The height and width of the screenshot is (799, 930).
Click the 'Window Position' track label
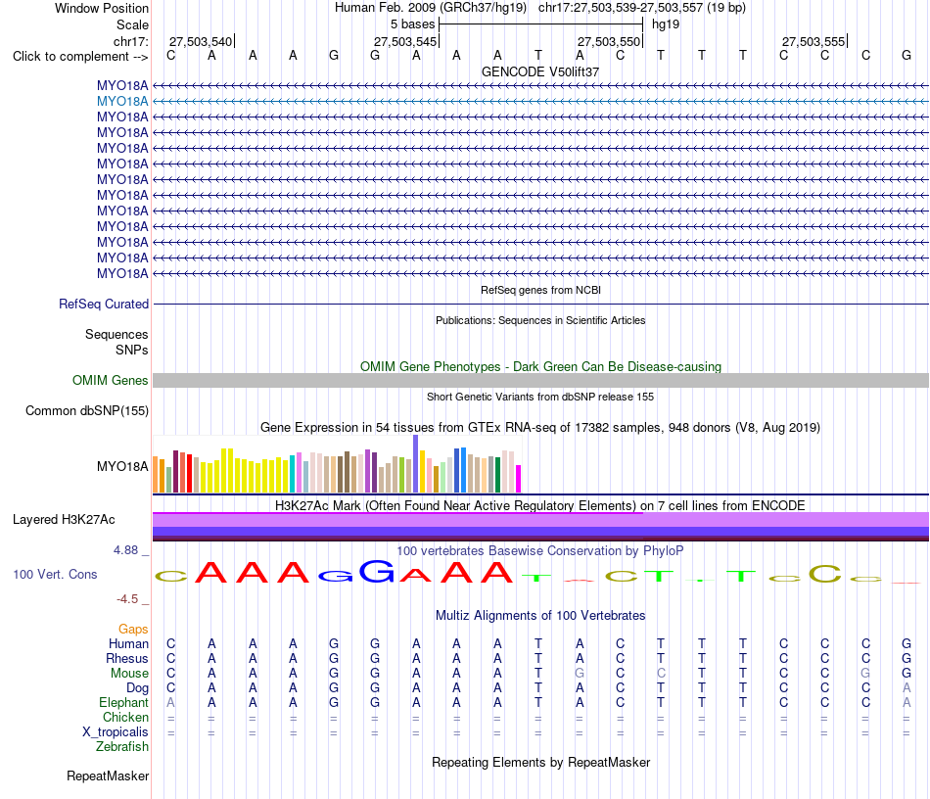click(102, 8)
